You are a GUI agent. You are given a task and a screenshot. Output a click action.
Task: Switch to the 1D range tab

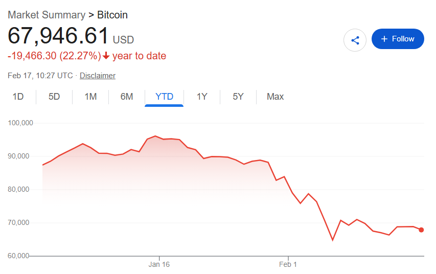pyautogui.click(x=18, y=97)
